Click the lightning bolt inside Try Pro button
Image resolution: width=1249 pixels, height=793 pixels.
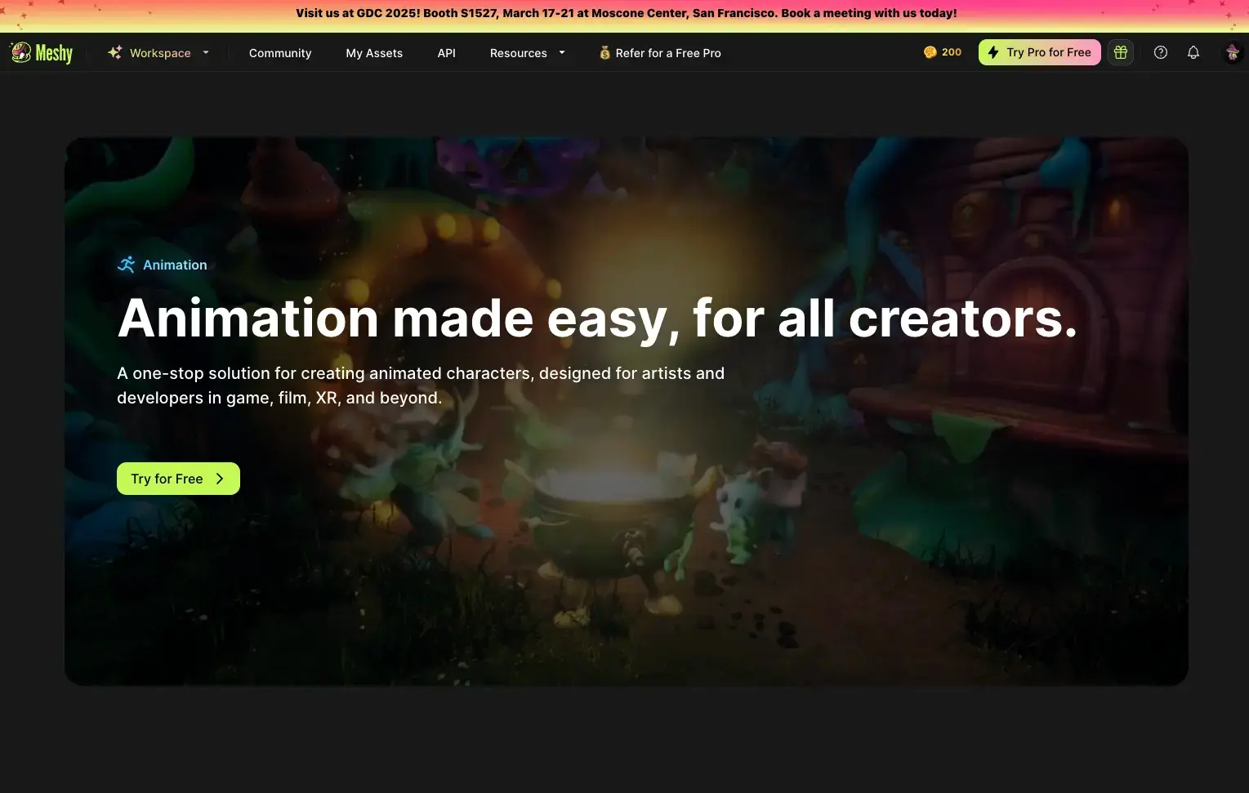pyautogui.click(x=993, y=51)
